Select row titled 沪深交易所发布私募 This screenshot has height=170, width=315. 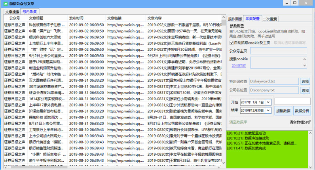(112, 111)
